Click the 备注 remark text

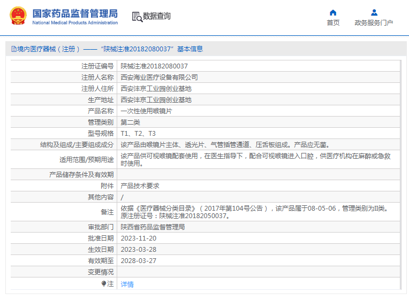coord(255,212)
